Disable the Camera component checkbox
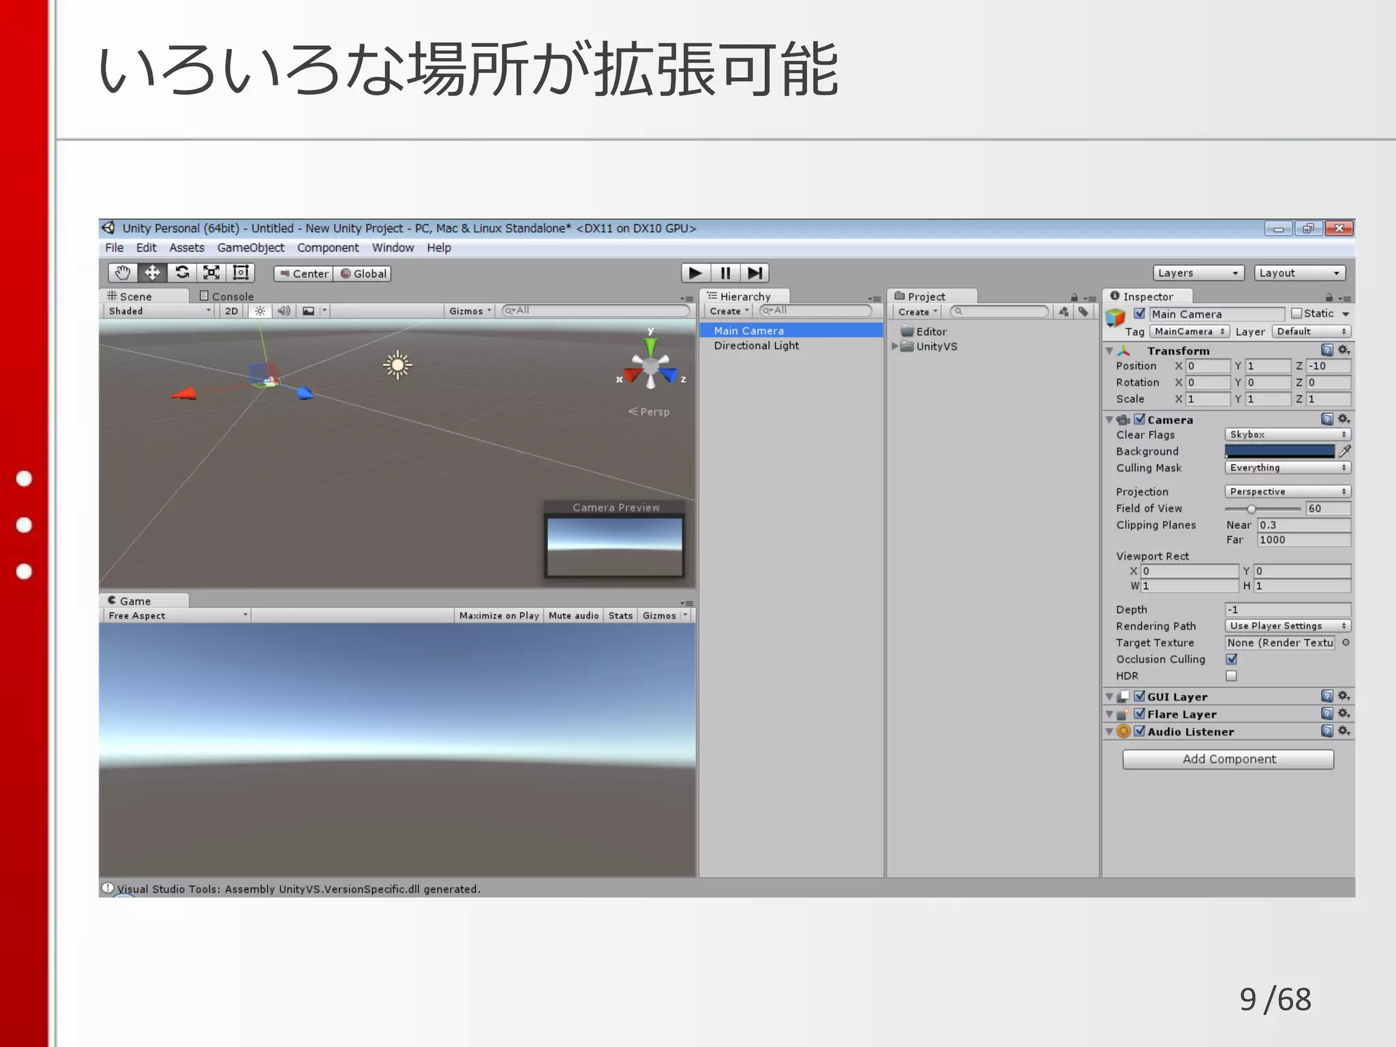This screenshot has height=1047, width=1396. click(1140, 419)
